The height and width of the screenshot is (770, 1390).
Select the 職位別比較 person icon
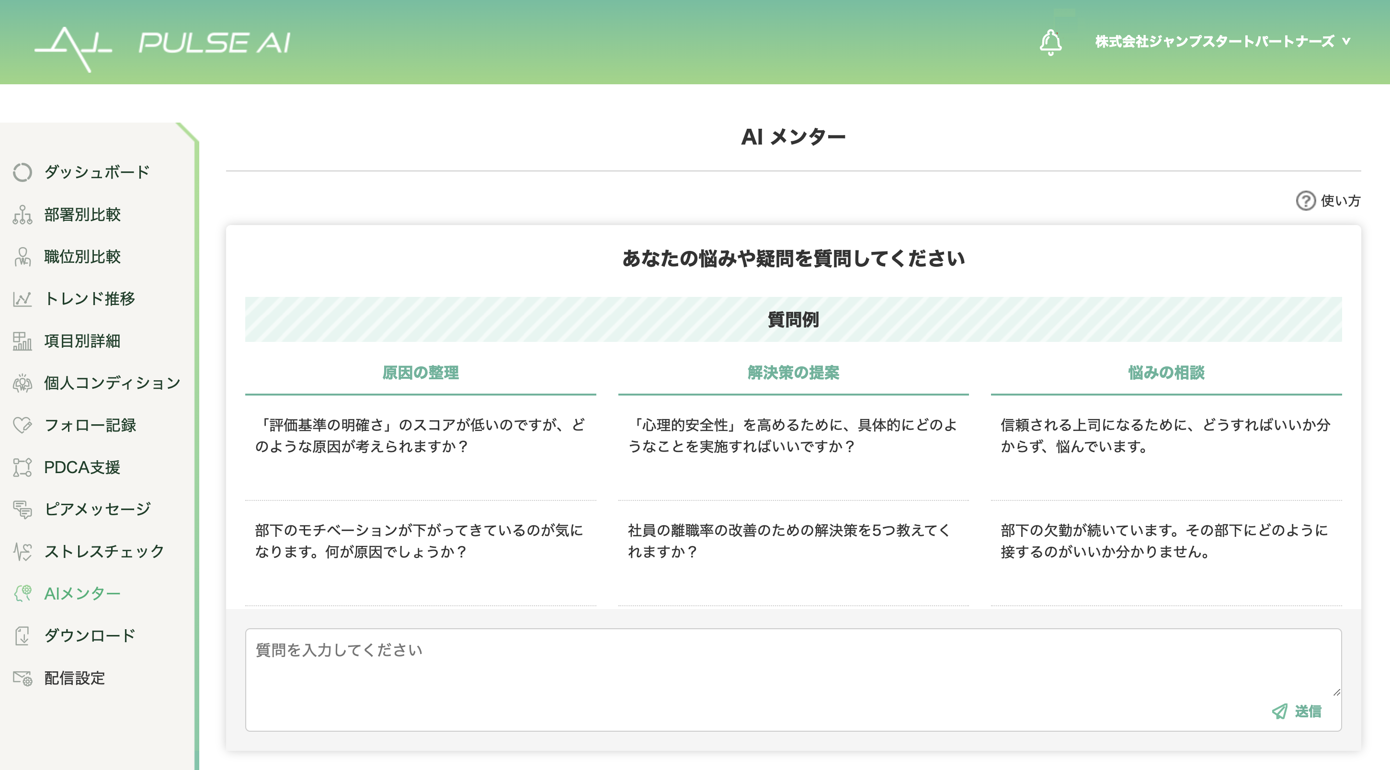22,257
